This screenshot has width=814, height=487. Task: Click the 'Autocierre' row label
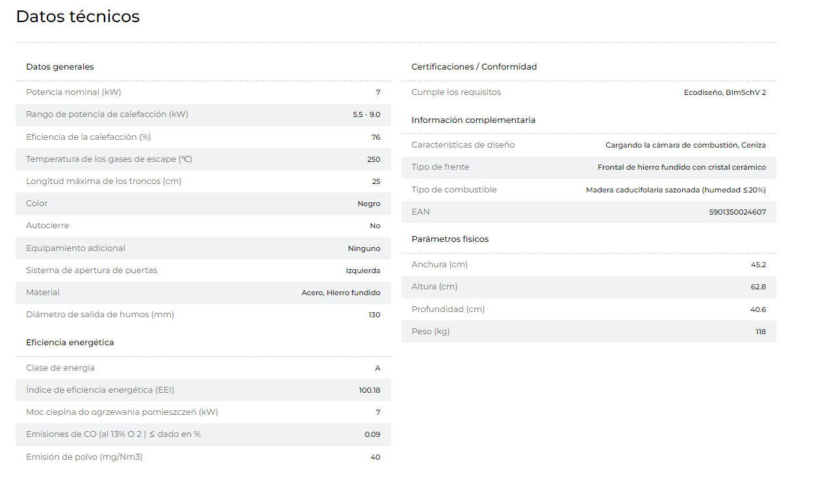click(47, 226)
